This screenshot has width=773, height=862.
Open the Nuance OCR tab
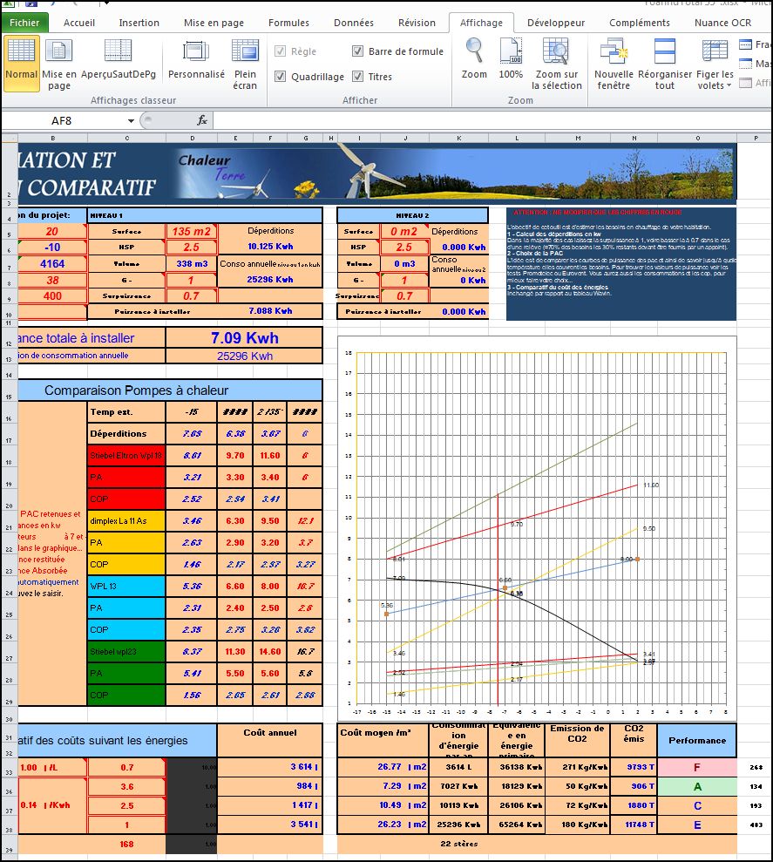(722, 23)
